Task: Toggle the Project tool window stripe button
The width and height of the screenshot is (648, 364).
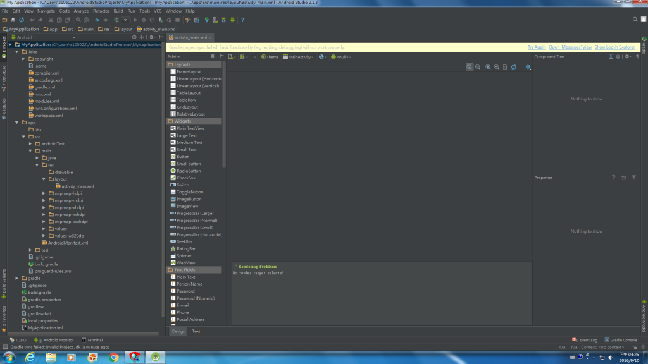Action: 4,47
